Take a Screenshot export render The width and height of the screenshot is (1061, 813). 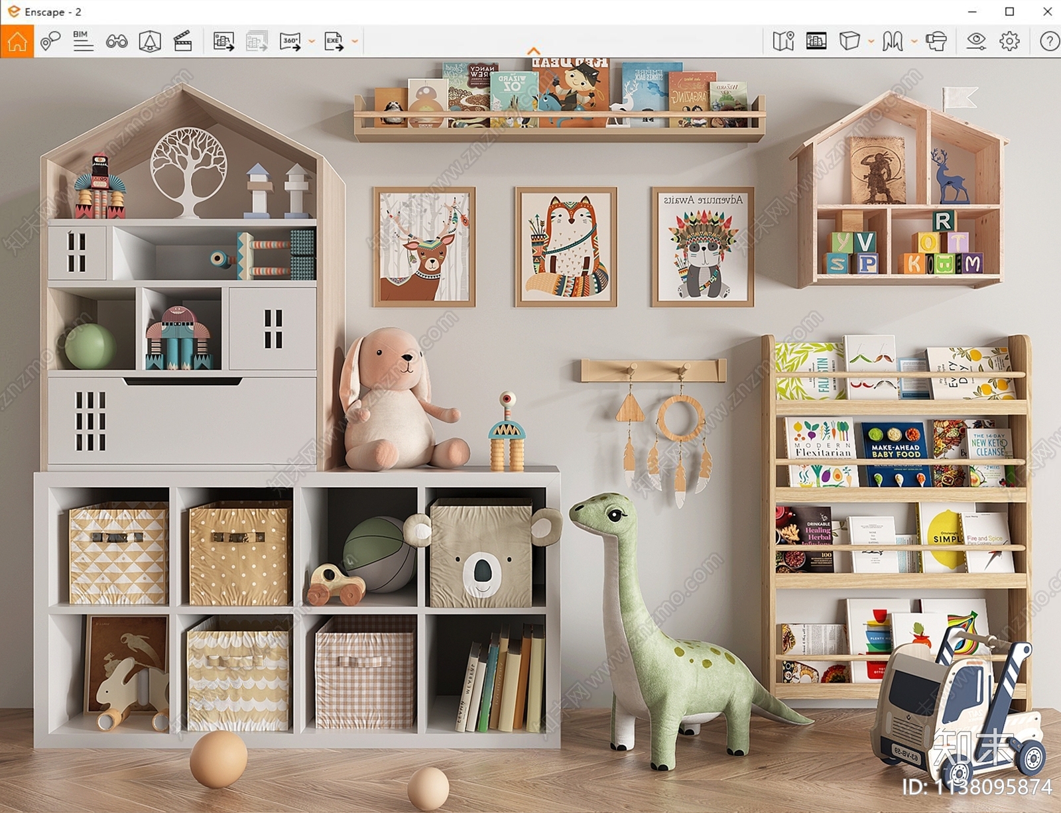[223, 41]
